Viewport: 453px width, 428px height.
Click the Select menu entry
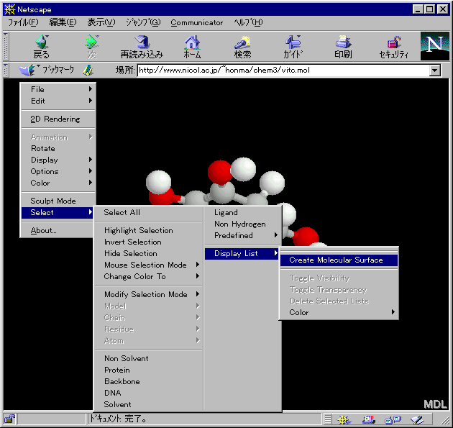coord(58,212)
